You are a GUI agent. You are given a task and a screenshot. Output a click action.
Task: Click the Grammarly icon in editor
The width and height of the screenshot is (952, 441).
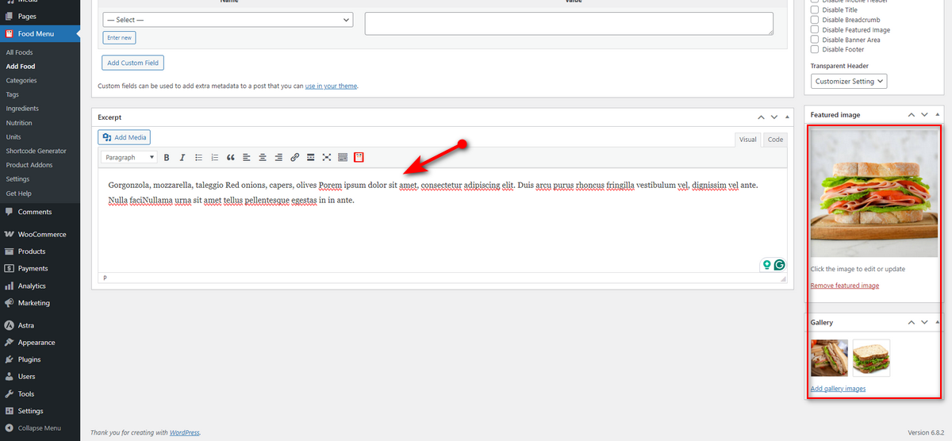pyautogui.click(x=779, y=265)
